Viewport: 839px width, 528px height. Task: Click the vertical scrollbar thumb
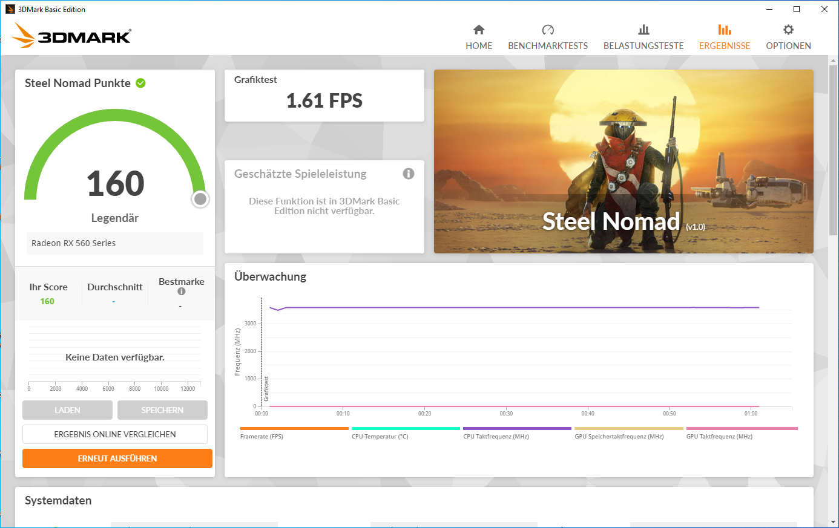[x=834, y=149]
